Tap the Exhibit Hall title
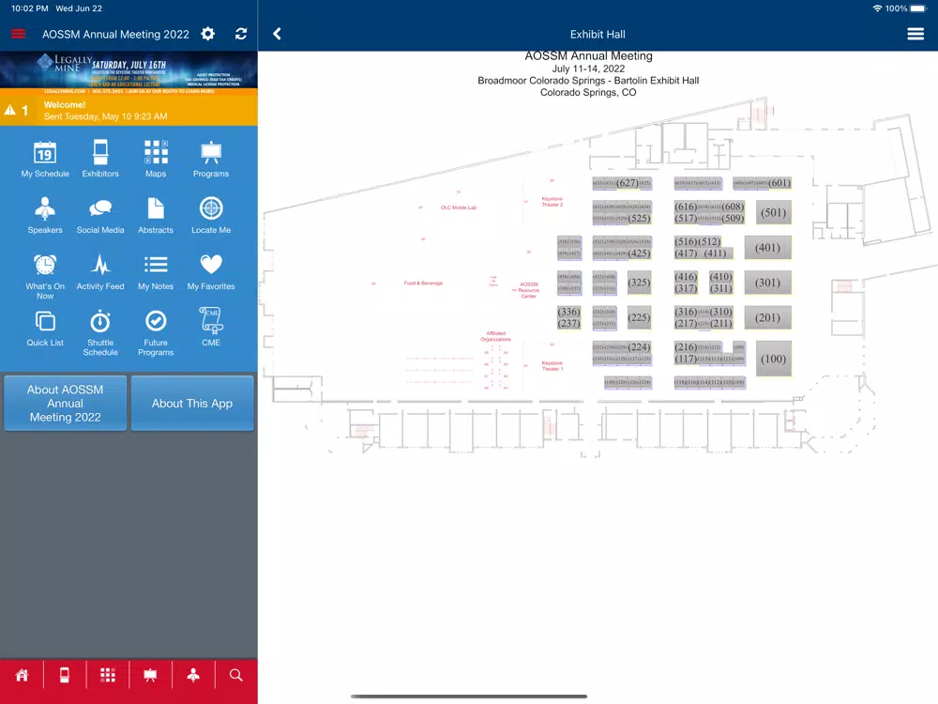The image size is (938, 704). (597, 34)
